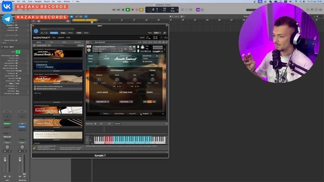
Task: Toggle the yellow Cycle button
Action: (141, 10)
